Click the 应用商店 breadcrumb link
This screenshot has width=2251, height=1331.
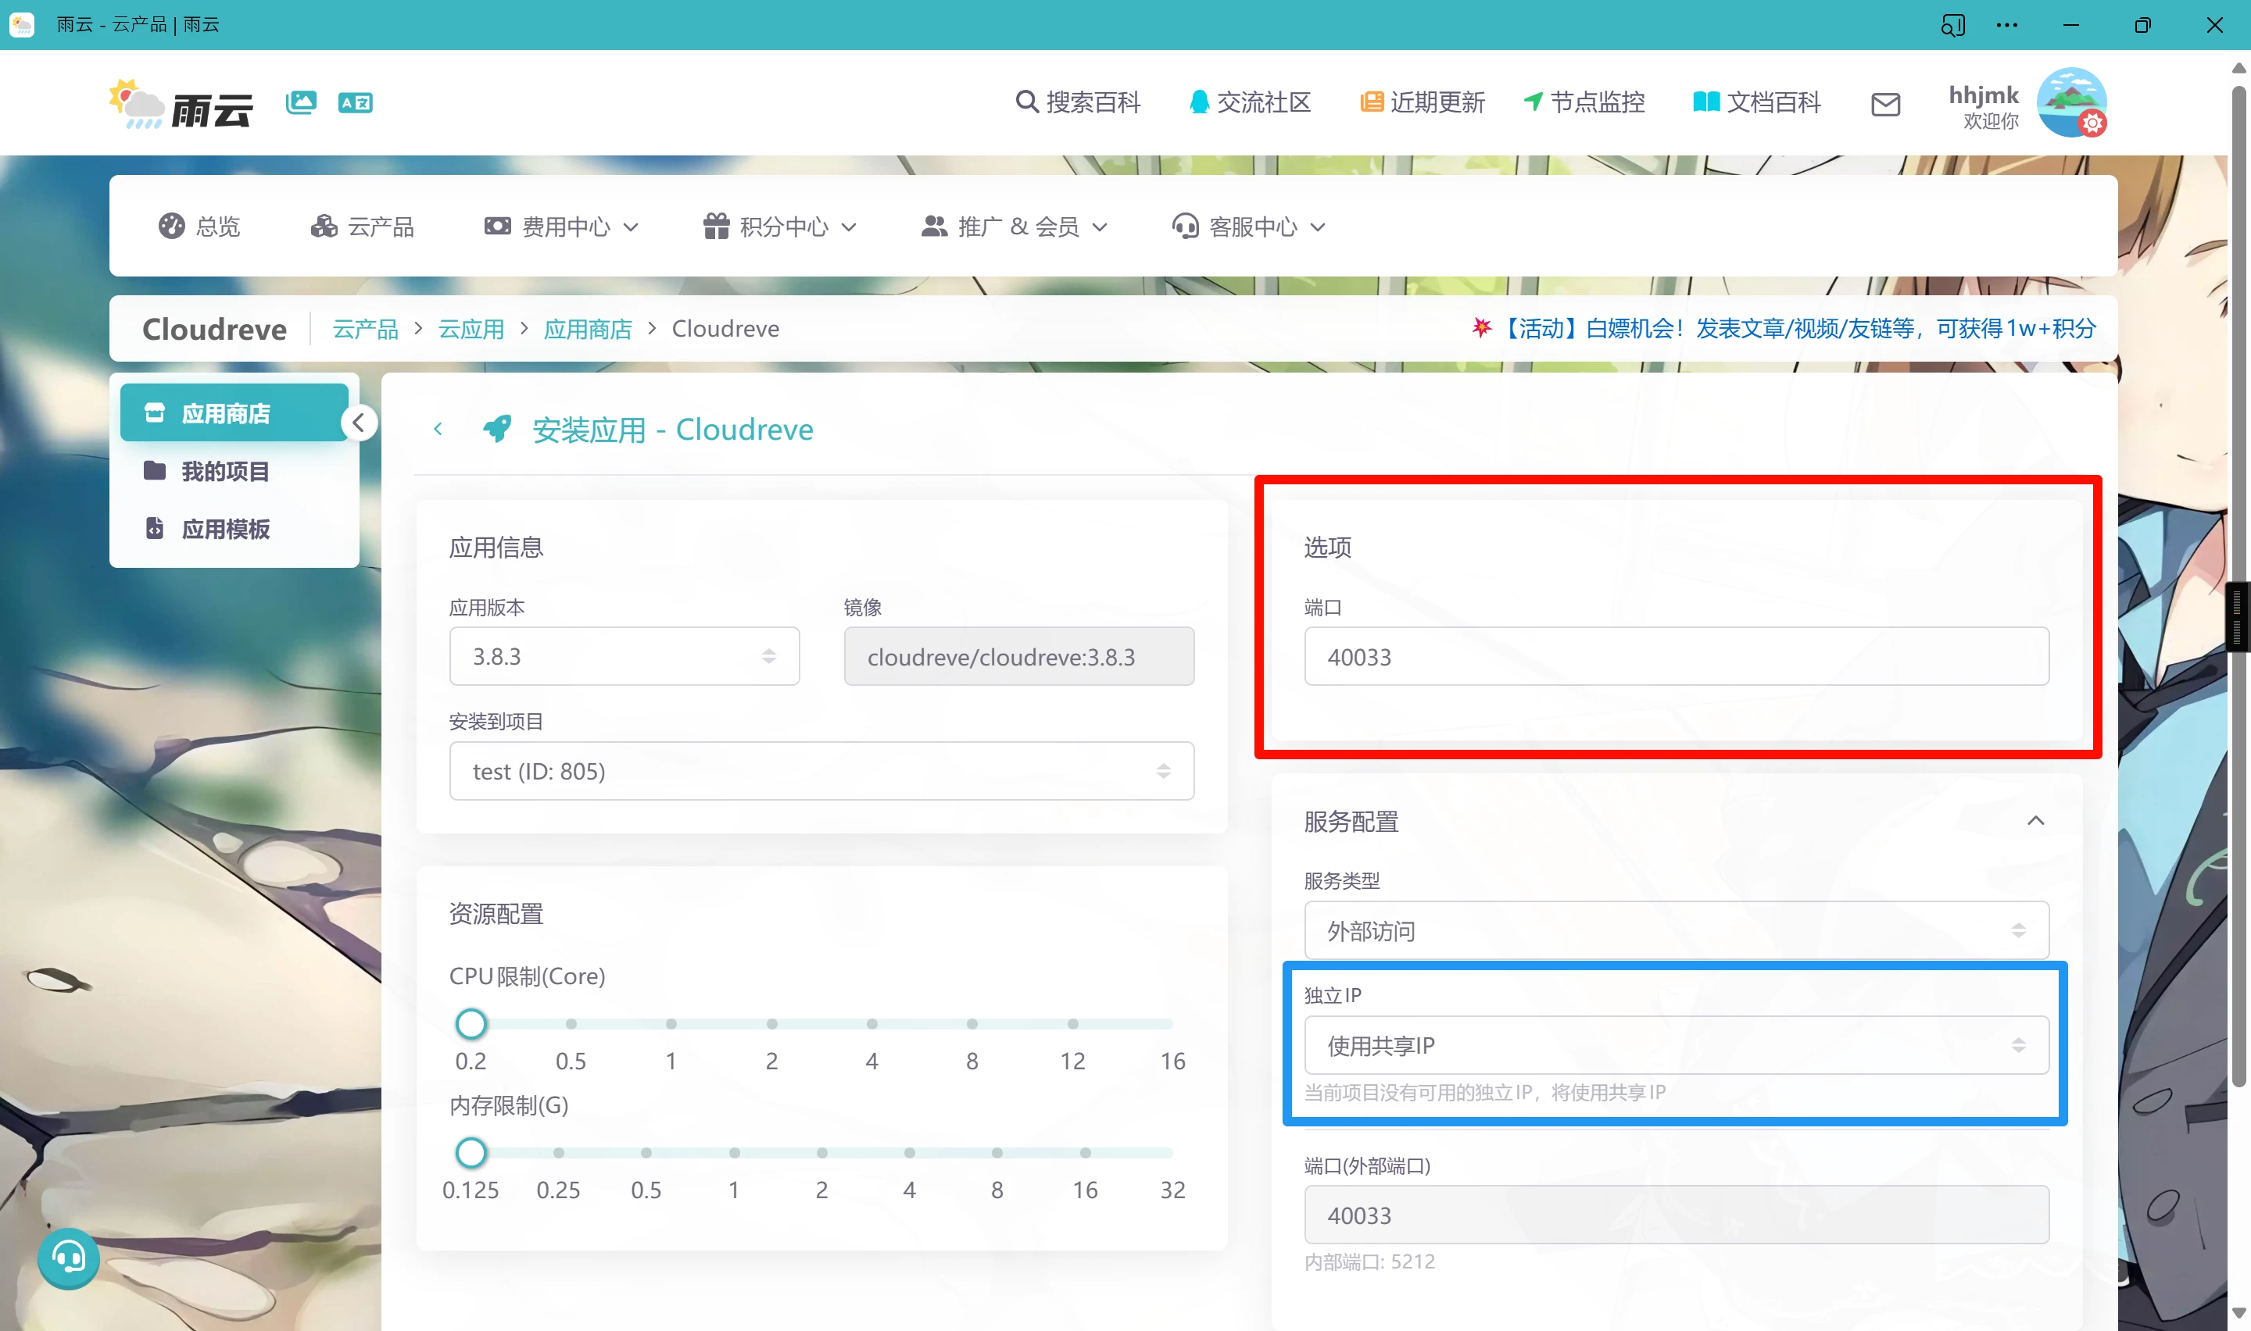pos(588,329)
